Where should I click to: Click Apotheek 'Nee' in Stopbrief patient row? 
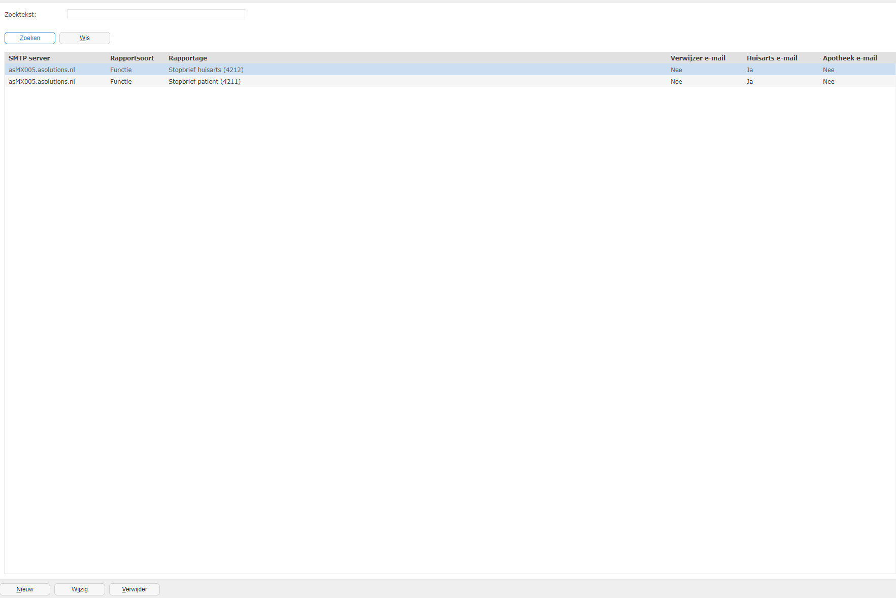828,82
